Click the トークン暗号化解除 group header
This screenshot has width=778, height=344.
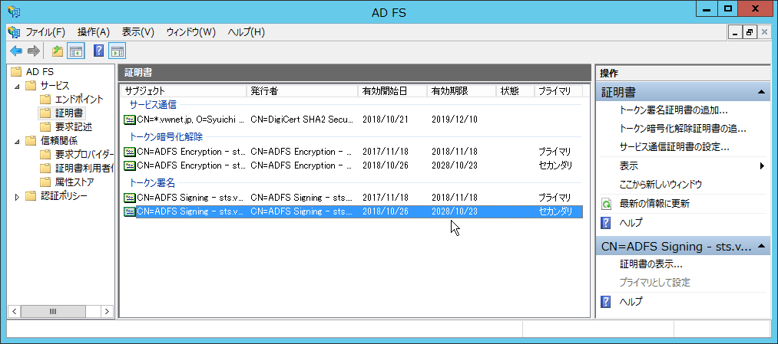(x=166, y=136)
